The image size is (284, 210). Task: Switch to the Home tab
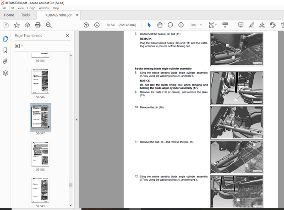9,15
